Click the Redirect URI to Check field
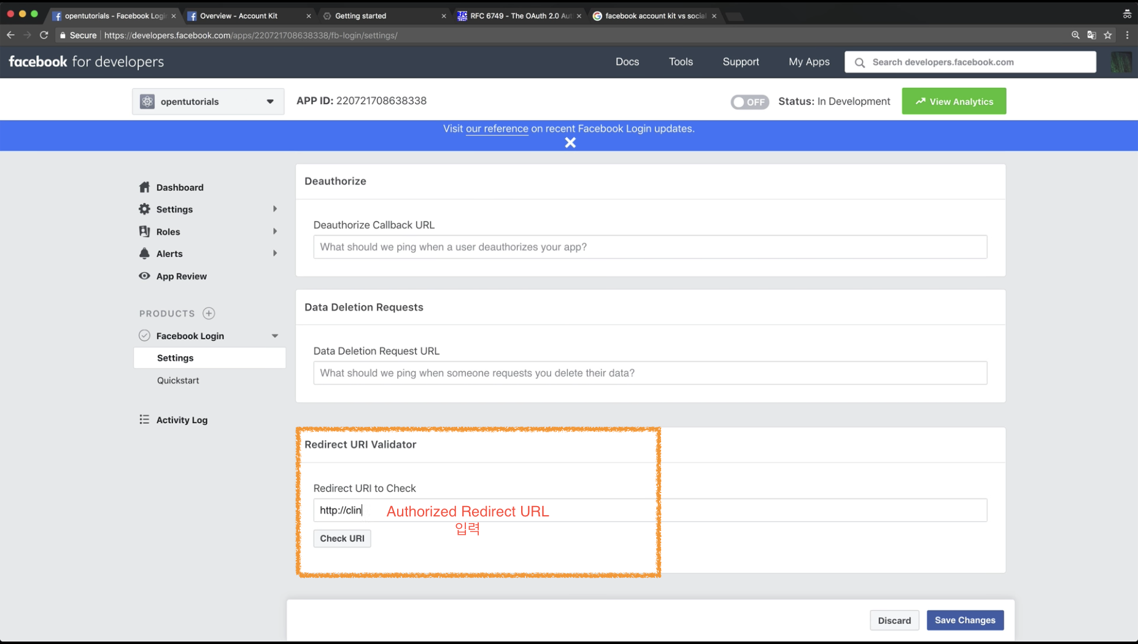The height and width of the screenshot is (644, 1138). (650, 510)
